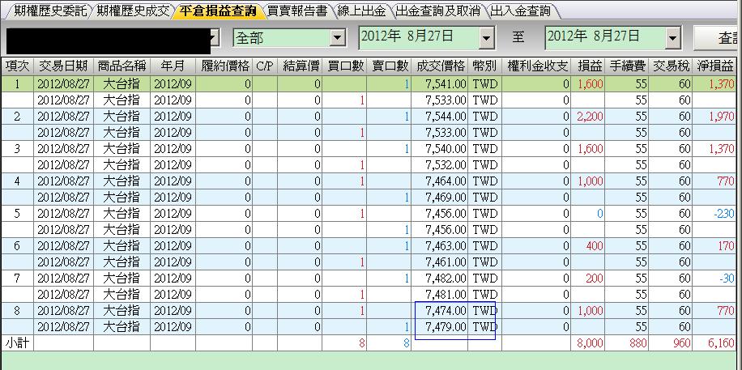Click the 查詢 query button
The width and height of the screenshot is (742, 370).
pyautogui.click(x=718, y=38)
